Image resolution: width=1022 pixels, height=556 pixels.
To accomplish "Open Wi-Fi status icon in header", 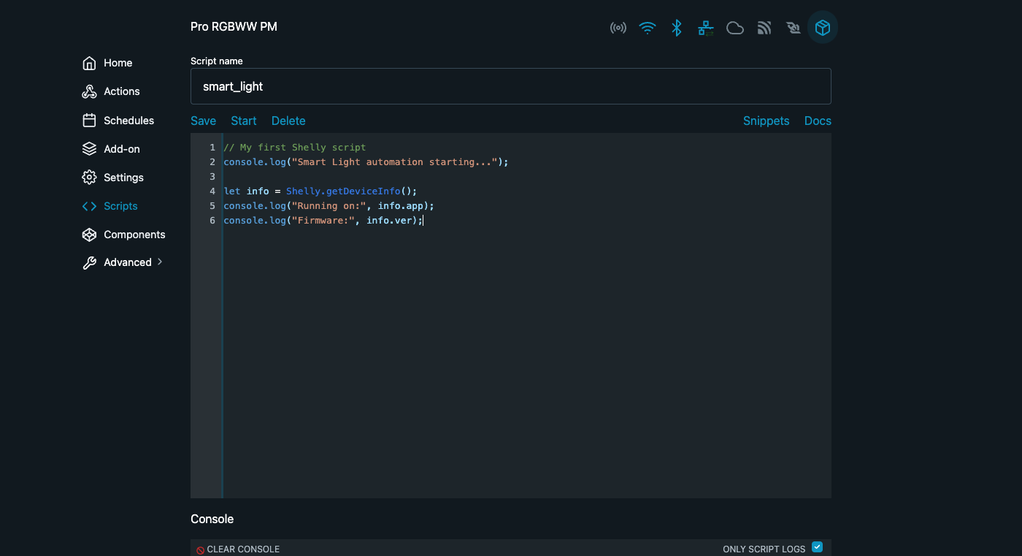I will (648, 28).
